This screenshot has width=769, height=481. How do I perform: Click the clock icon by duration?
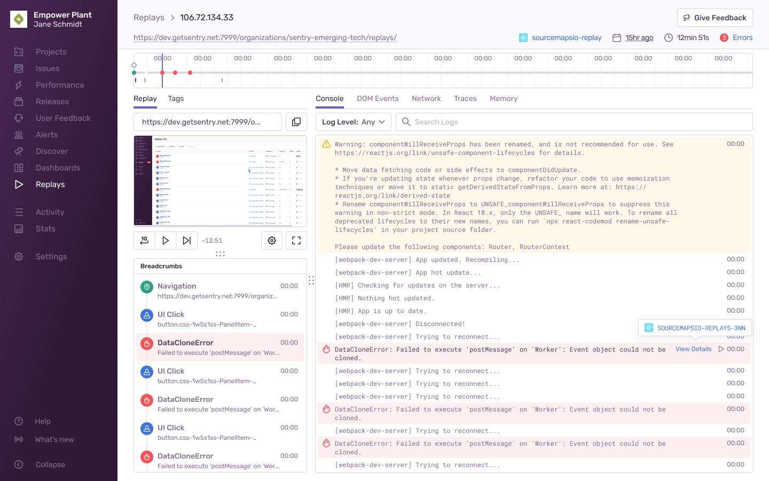click(669, 37)
